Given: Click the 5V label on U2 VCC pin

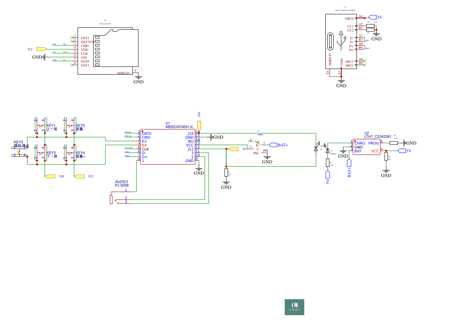Looking at the screenshot, I should 402,151.
